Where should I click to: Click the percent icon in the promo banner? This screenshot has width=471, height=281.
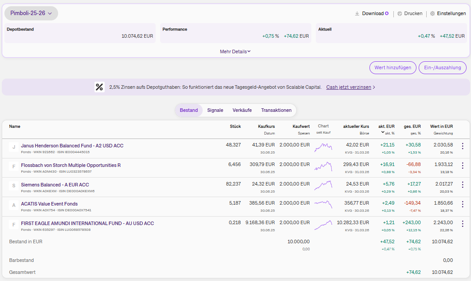pos(100,87)
